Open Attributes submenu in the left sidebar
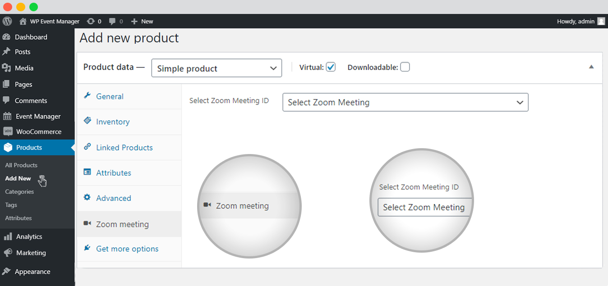Screen dimensions: 608x286 (18, 218)
